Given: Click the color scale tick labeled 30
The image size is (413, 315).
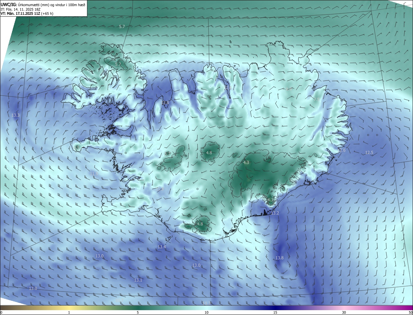Looking at the screenshot, I should (x=344, y=312).
